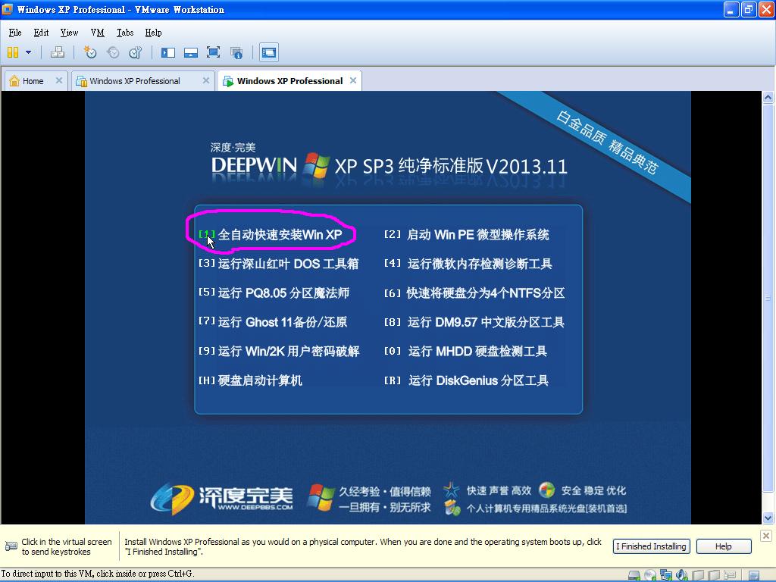Image resolution: width=776 pixels, height=582 pixels.
Task: Close the active Windows XP Professional tab
Action: 353,80
